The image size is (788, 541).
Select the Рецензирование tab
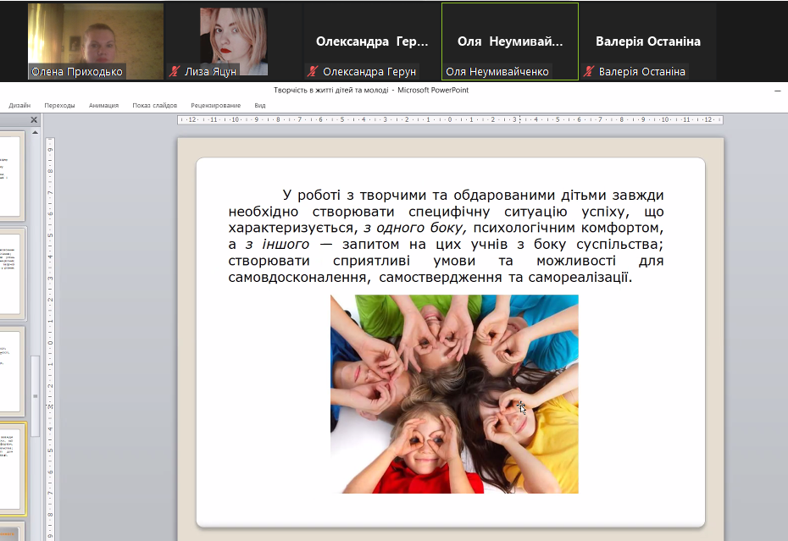[x=215, y=106]
